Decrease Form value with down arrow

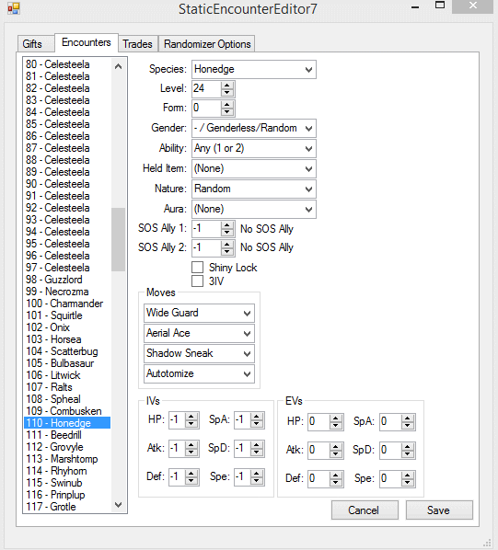[x=227, y=112]
